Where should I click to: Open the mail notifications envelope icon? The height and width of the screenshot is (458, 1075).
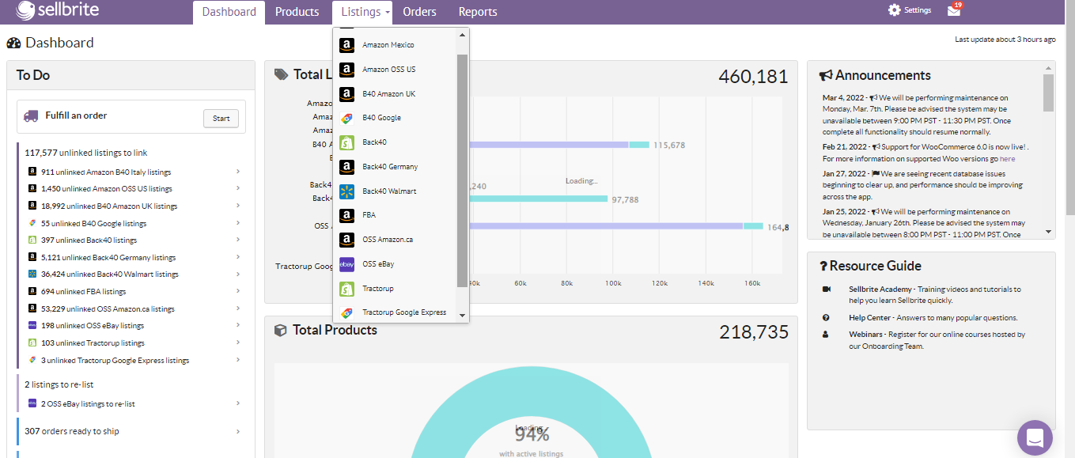click(954, 10)
